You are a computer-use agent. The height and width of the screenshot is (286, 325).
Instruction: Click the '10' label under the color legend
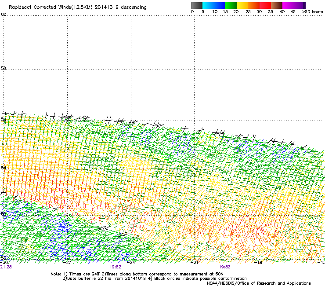pyautogui.click(x=215, y=11)
